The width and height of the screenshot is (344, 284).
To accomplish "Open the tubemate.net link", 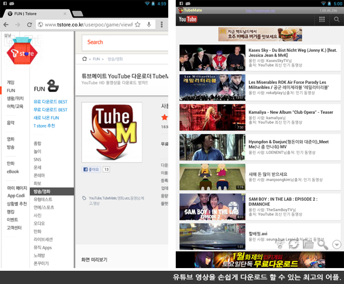I will point(260,11).
